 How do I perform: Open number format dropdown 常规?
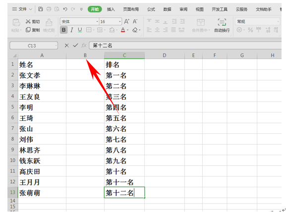(x=278, y=22)
